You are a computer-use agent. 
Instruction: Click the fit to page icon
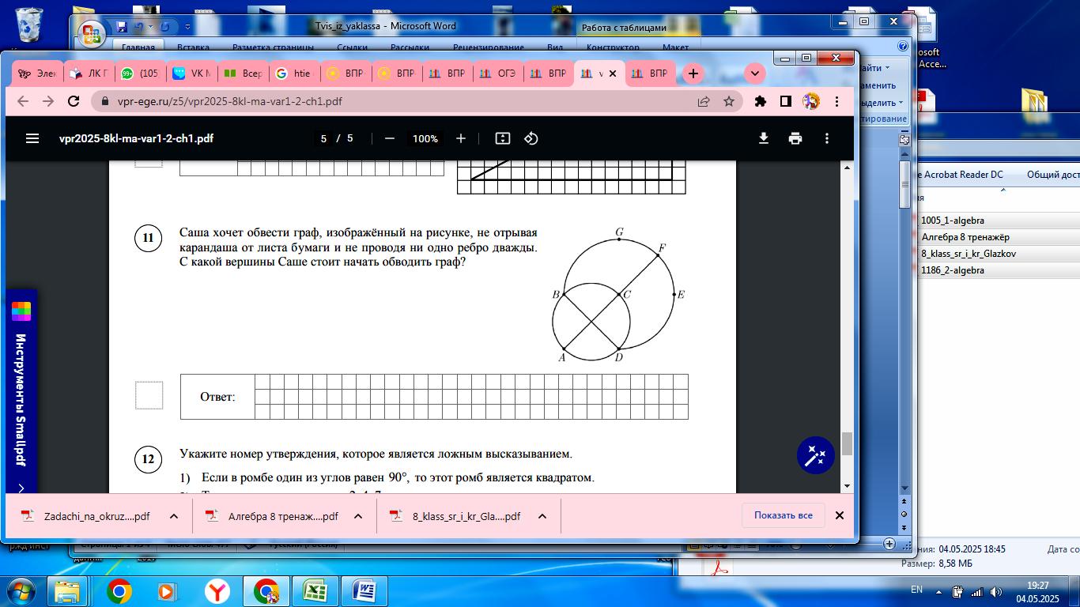point(502,138)
